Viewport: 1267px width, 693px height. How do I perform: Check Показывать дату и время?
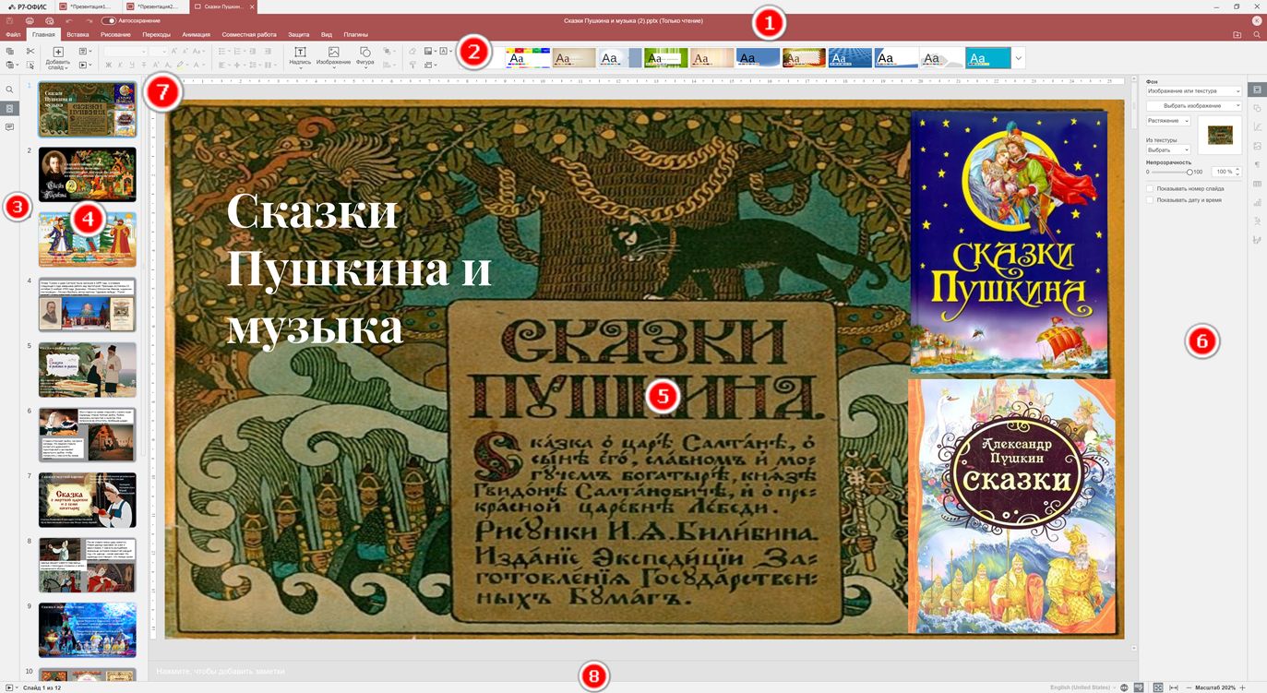(1150, 199)
